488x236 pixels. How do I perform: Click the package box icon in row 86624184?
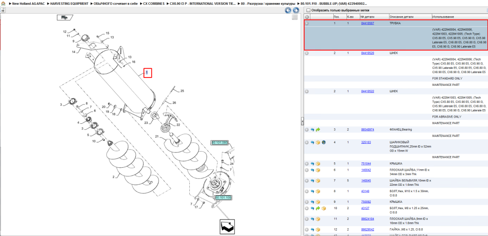318,219
